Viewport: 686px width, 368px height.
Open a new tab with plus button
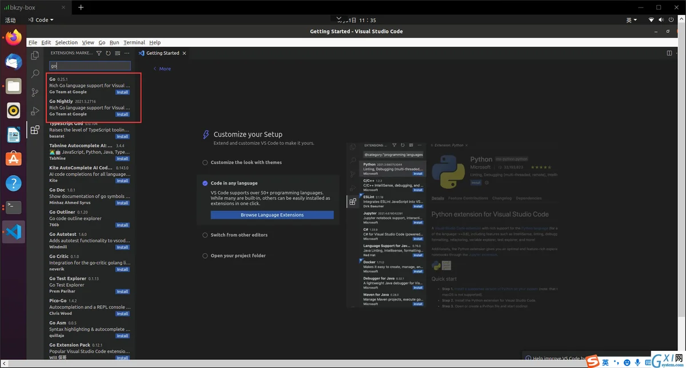[81, 7]
